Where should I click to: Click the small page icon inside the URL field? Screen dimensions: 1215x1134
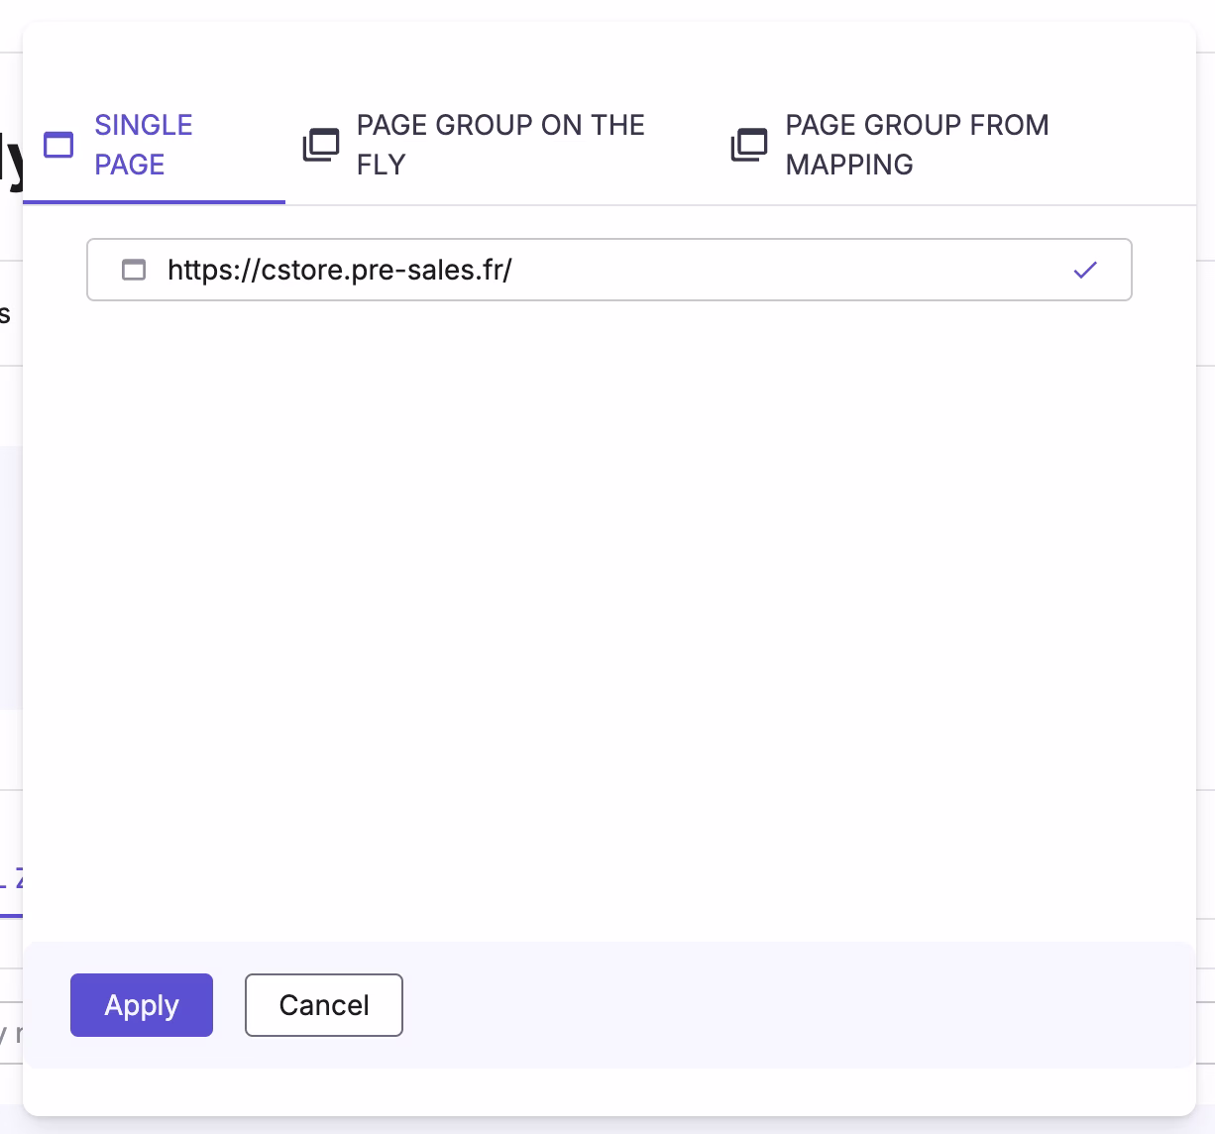(134, 270)
